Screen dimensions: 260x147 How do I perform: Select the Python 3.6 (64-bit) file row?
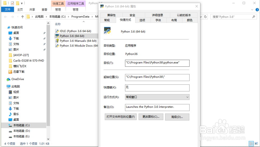coord(76,36)
